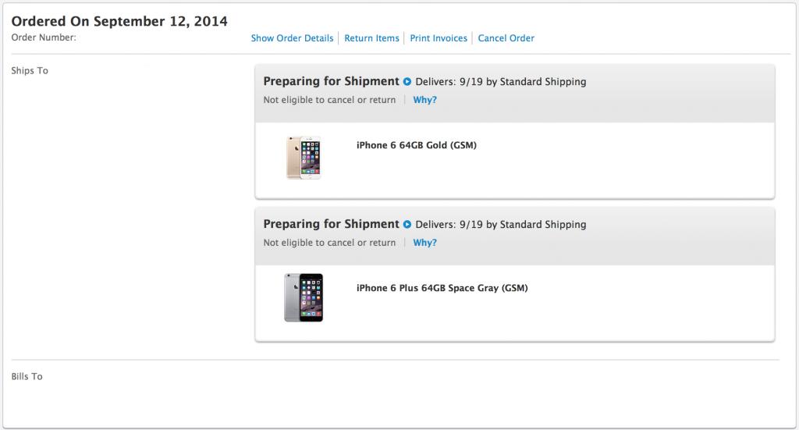Select the "iPhone 6 Plus 64GB Space Gray (GSM)" name
Image resolution: width=799 pixels, height=430 pixels.
442,288
